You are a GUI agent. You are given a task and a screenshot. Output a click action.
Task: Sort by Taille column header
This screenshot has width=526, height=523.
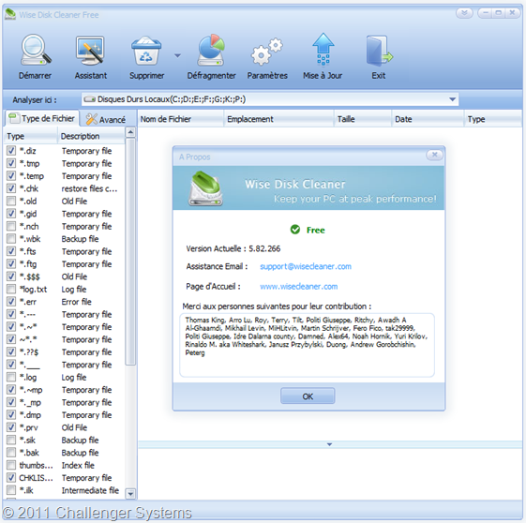[363, 119]
